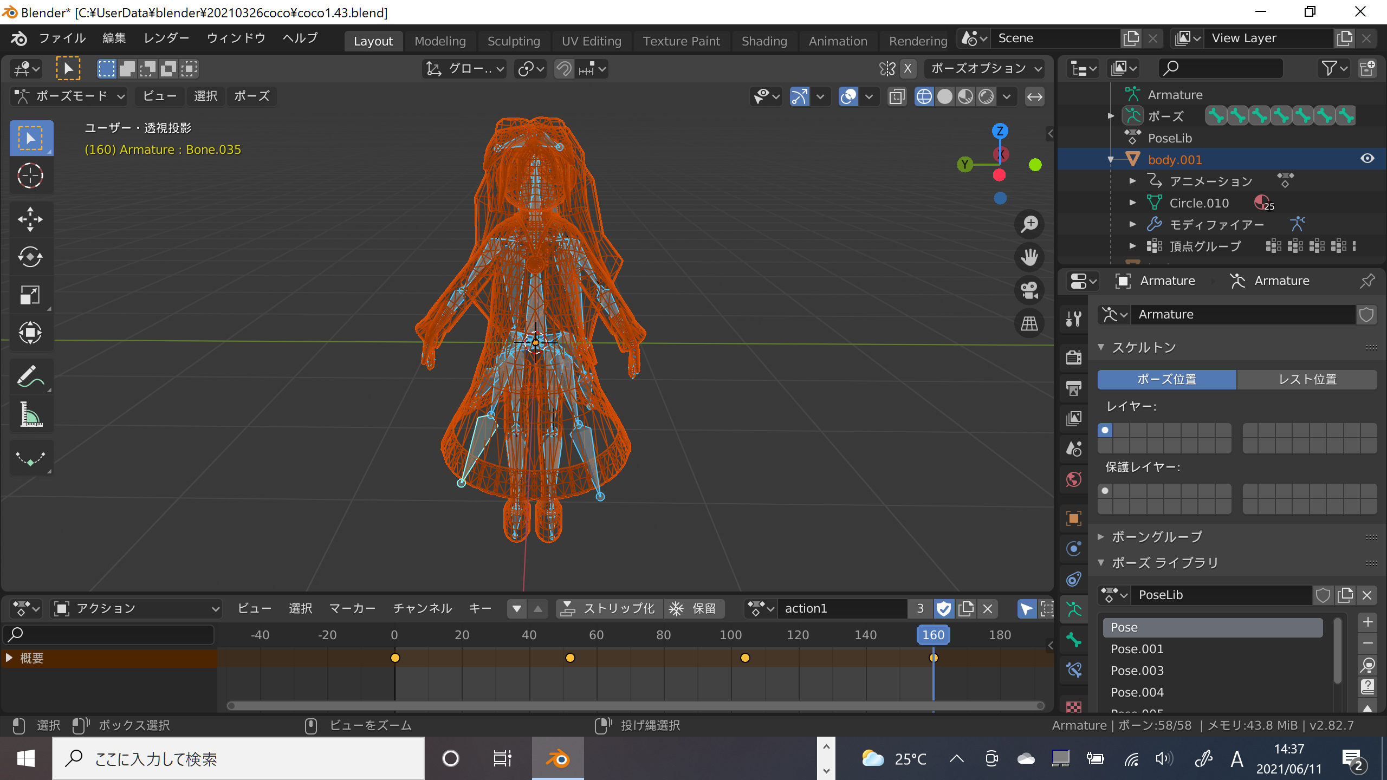Add new pose with plus button

[x=1367, y=622]
